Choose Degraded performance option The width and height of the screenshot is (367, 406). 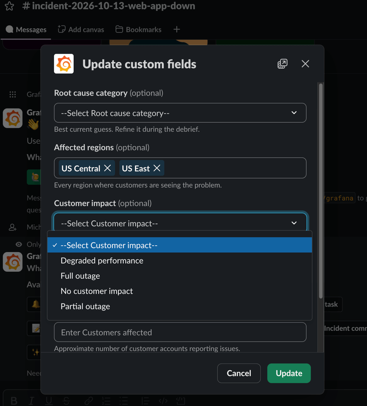(x=180, y=261)
